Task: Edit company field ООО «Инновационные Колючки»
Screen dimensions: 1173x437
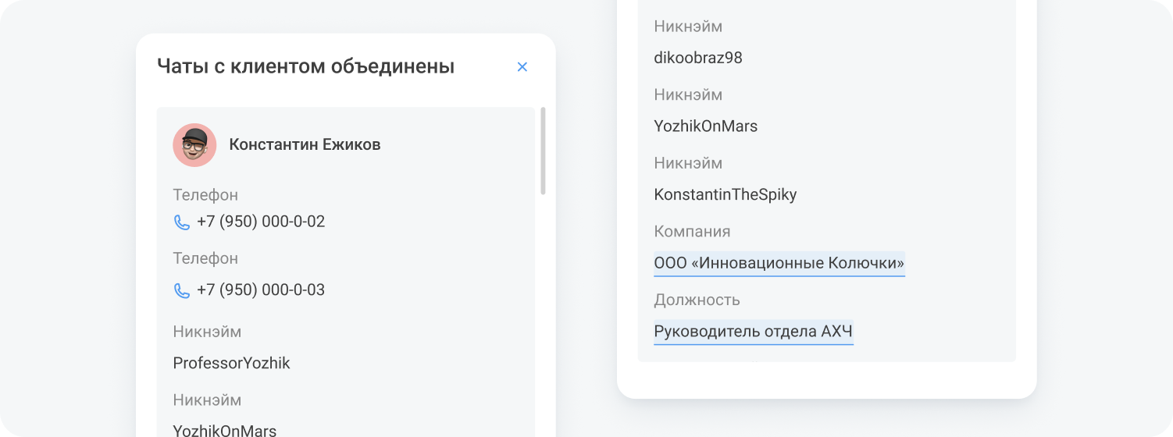Action: [x=779, y=263]
